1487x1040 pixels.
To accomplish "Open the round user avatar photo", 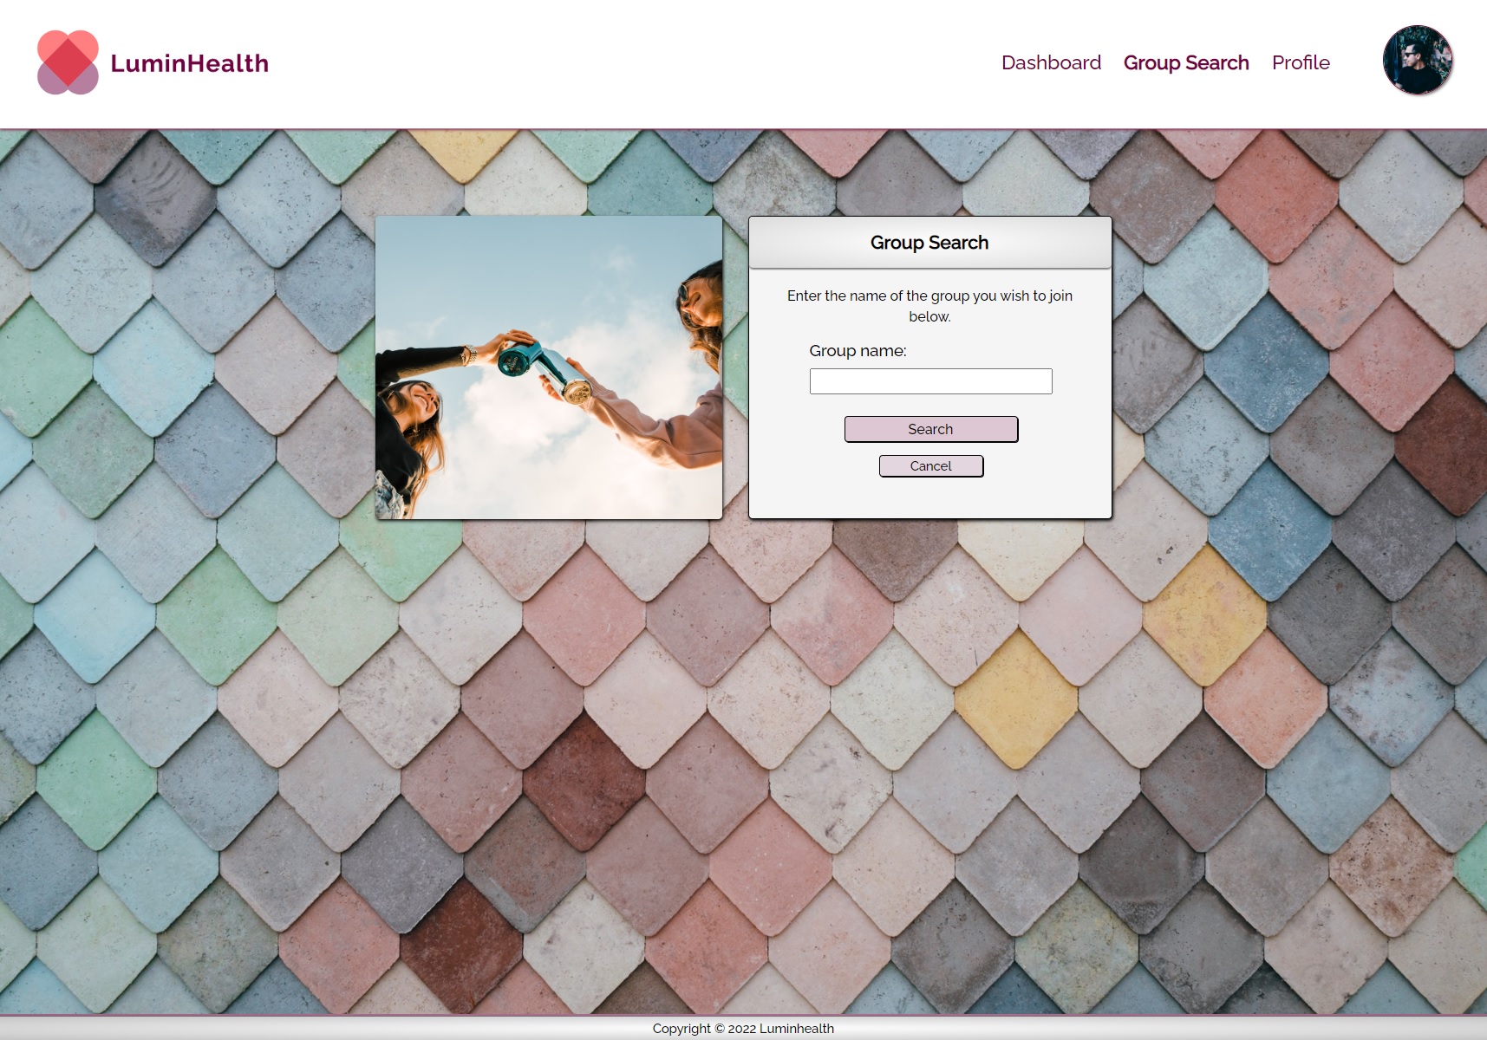I will click(1418, 60).
